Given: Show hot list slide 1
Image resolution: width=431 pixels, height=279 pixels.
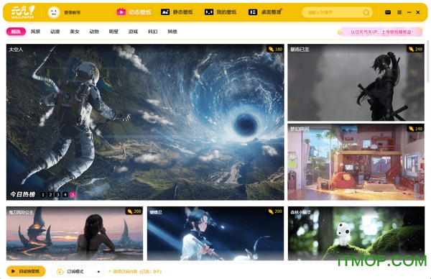Looking at the screenshot, I should coord(43,195).
